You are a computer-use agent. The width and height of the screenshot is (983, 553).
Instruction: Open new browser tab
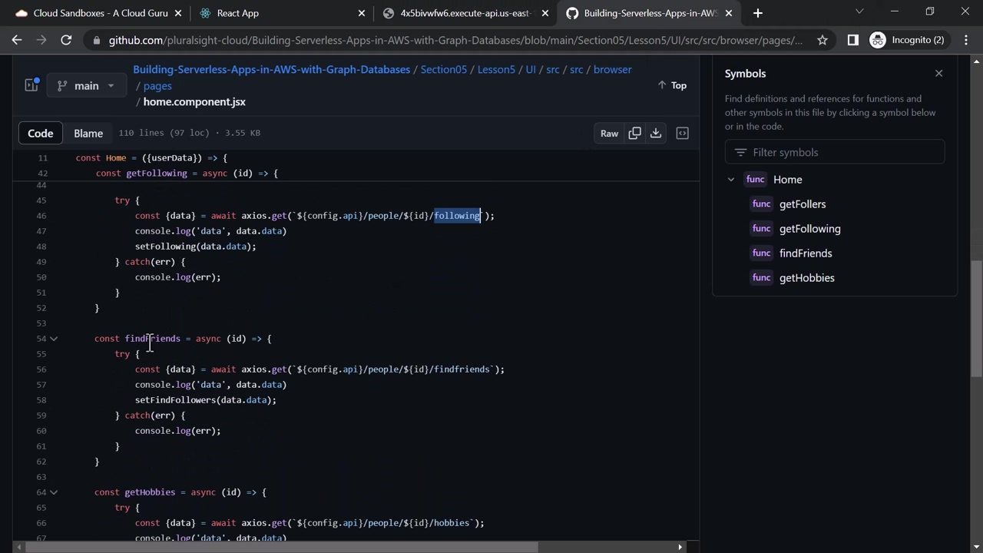click(758, 13)
